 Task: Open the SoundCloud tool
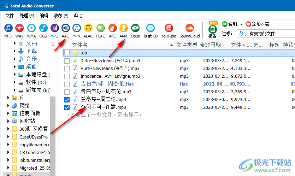[x=189, y=31]
